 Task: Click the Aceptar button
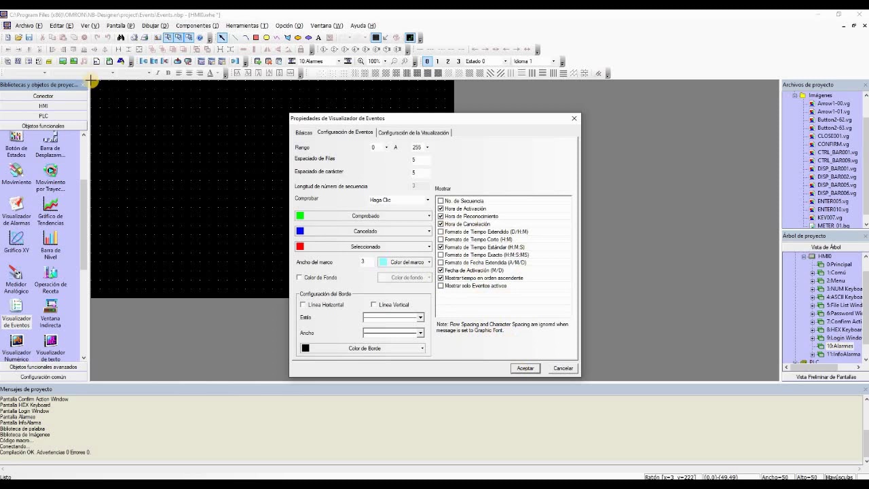click(x=525, y=368)
